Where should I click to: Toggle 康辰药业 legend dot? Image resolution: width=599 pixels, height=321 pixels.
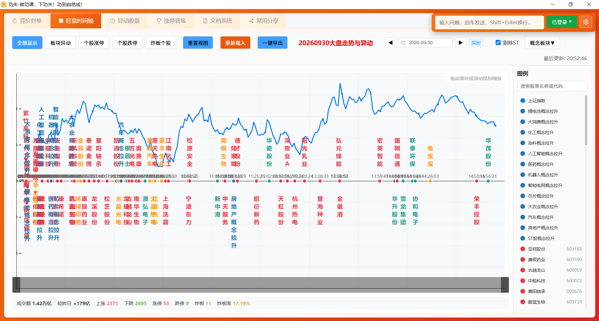[523, 260]
